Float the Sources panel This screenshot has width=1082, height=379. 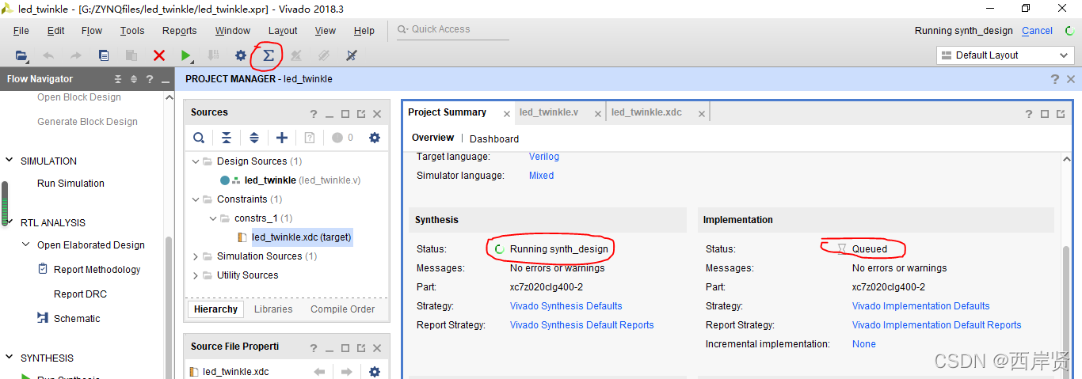pos(361,114)
